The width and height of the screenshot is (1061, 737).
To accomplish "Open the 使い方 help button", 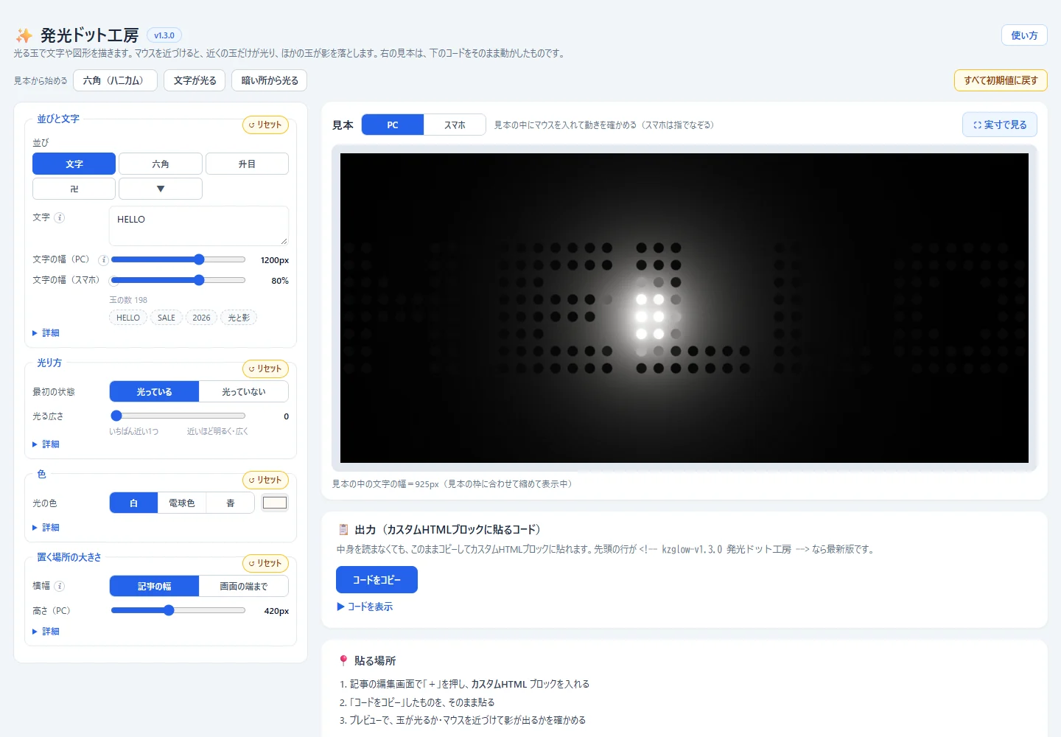I will pyautogui.click(x=1024, y=35).
